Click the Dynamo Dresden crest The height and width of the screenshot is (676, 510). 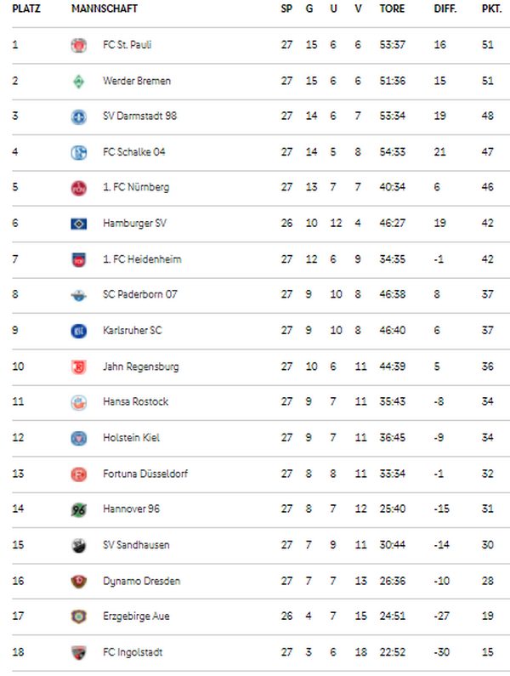[x=78, y=582]
